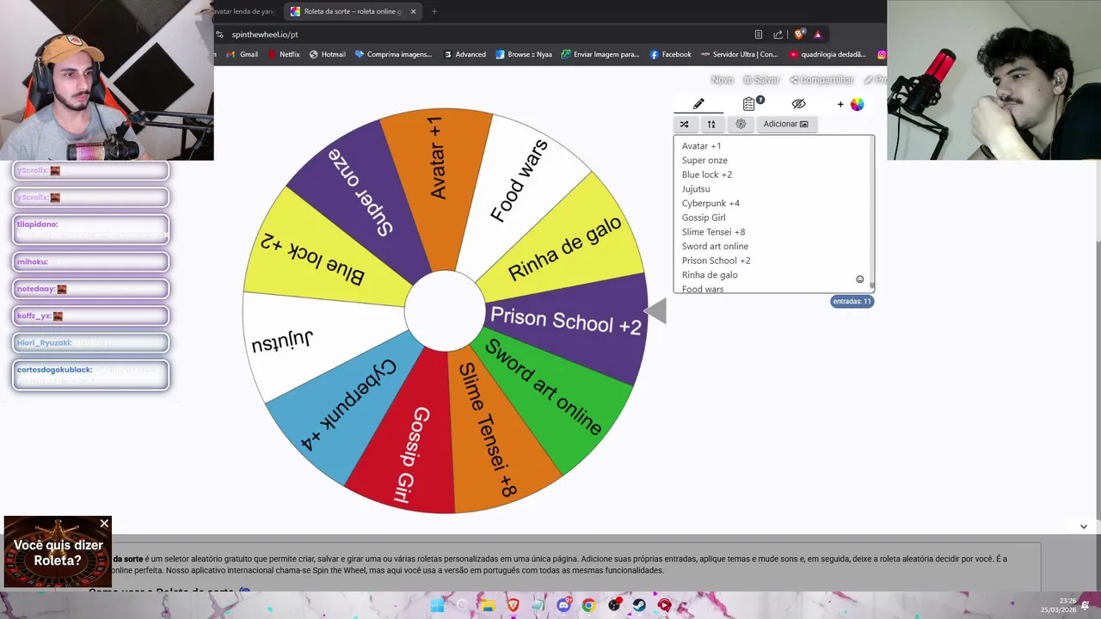The image size is (1101, 619).
Task: Open OBS Studio from the taskbar
Action: click(614, 605)
